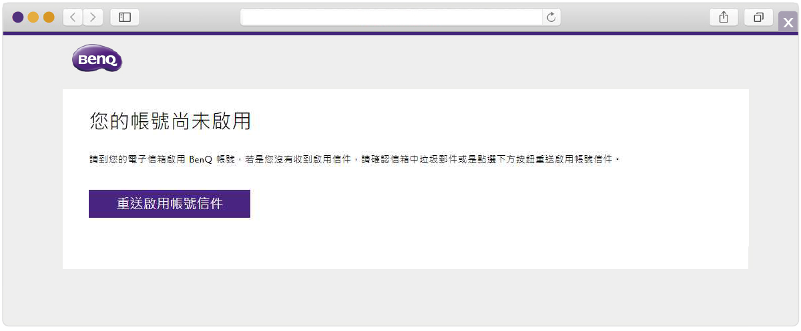Open the share icon in toolbar
The height and width of the screenshot is (331, 801).
724,17
